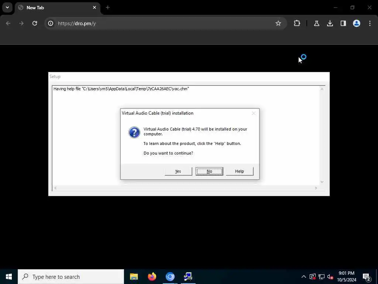The image size is (378, 284).
Task: Open the Windows Start menu
Action: [9, 277]
